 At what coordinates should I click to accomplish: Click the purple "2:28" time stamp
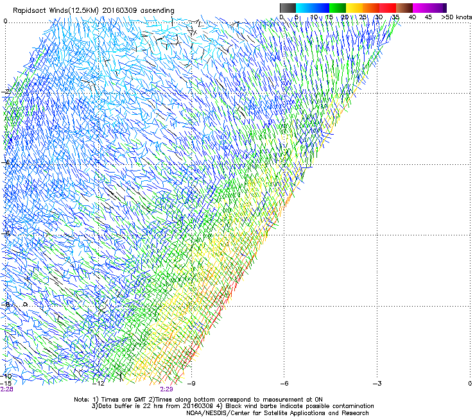tap(6, 389)
